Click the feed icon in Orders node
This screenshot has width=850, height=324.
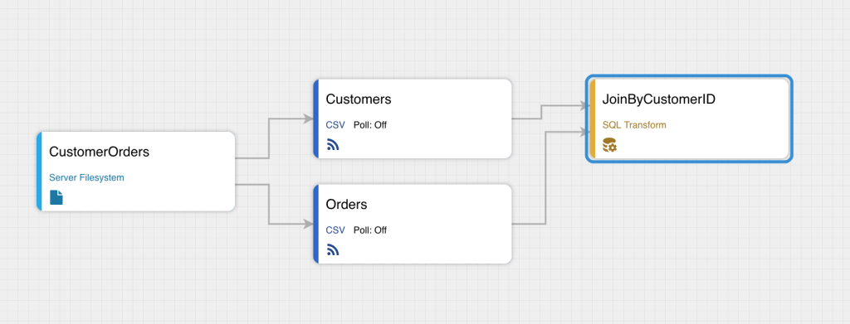[x=333, y=250]
